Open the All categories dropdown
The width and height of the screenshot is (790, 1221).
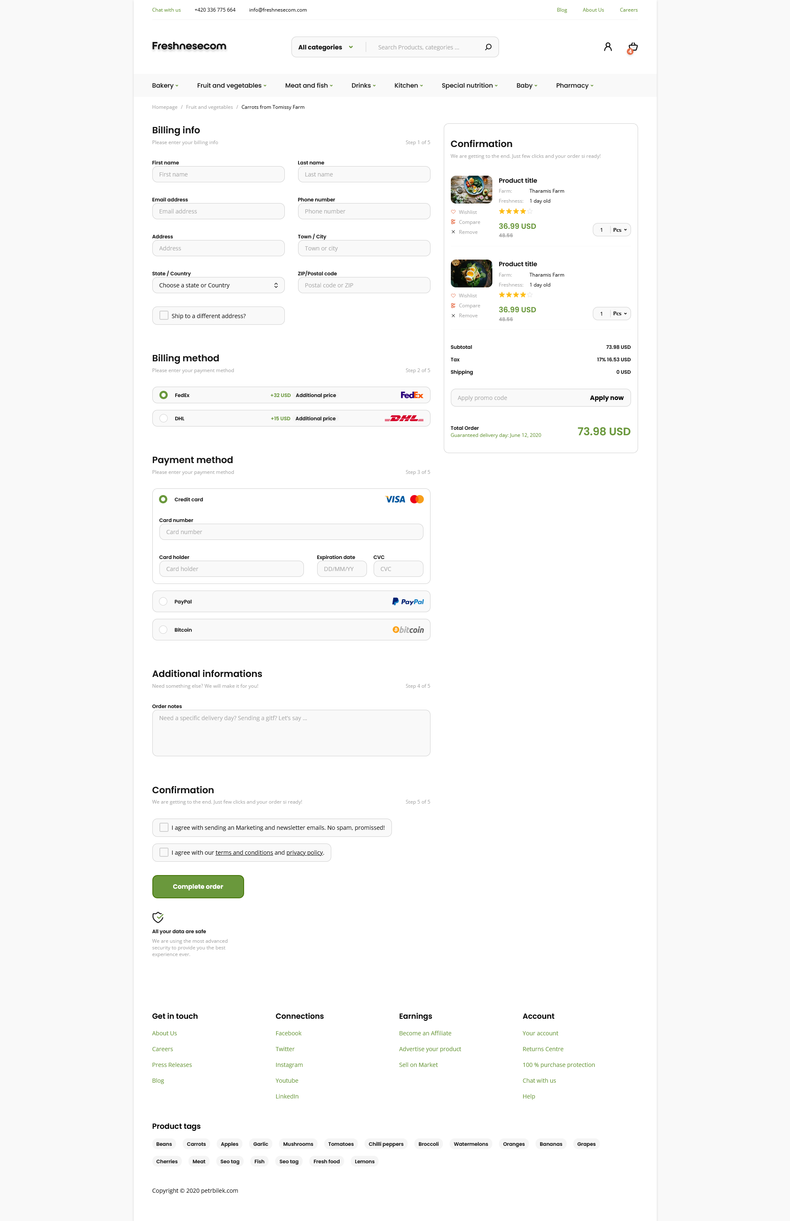325,47
